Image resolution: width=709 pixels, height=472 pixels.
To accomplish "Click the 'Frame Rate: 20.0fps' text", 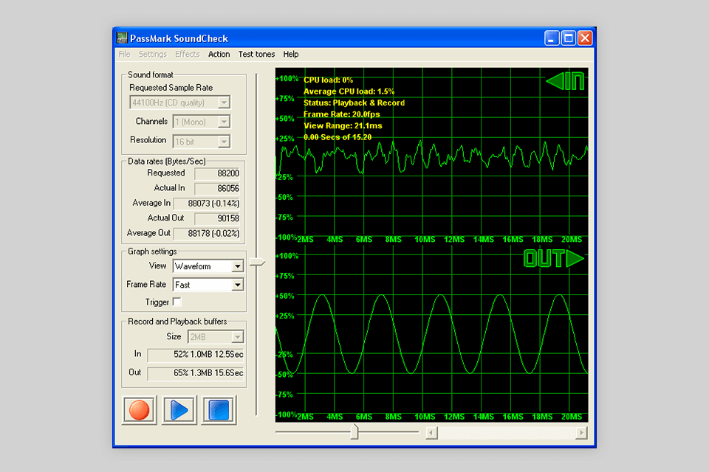I will point(341,114).
